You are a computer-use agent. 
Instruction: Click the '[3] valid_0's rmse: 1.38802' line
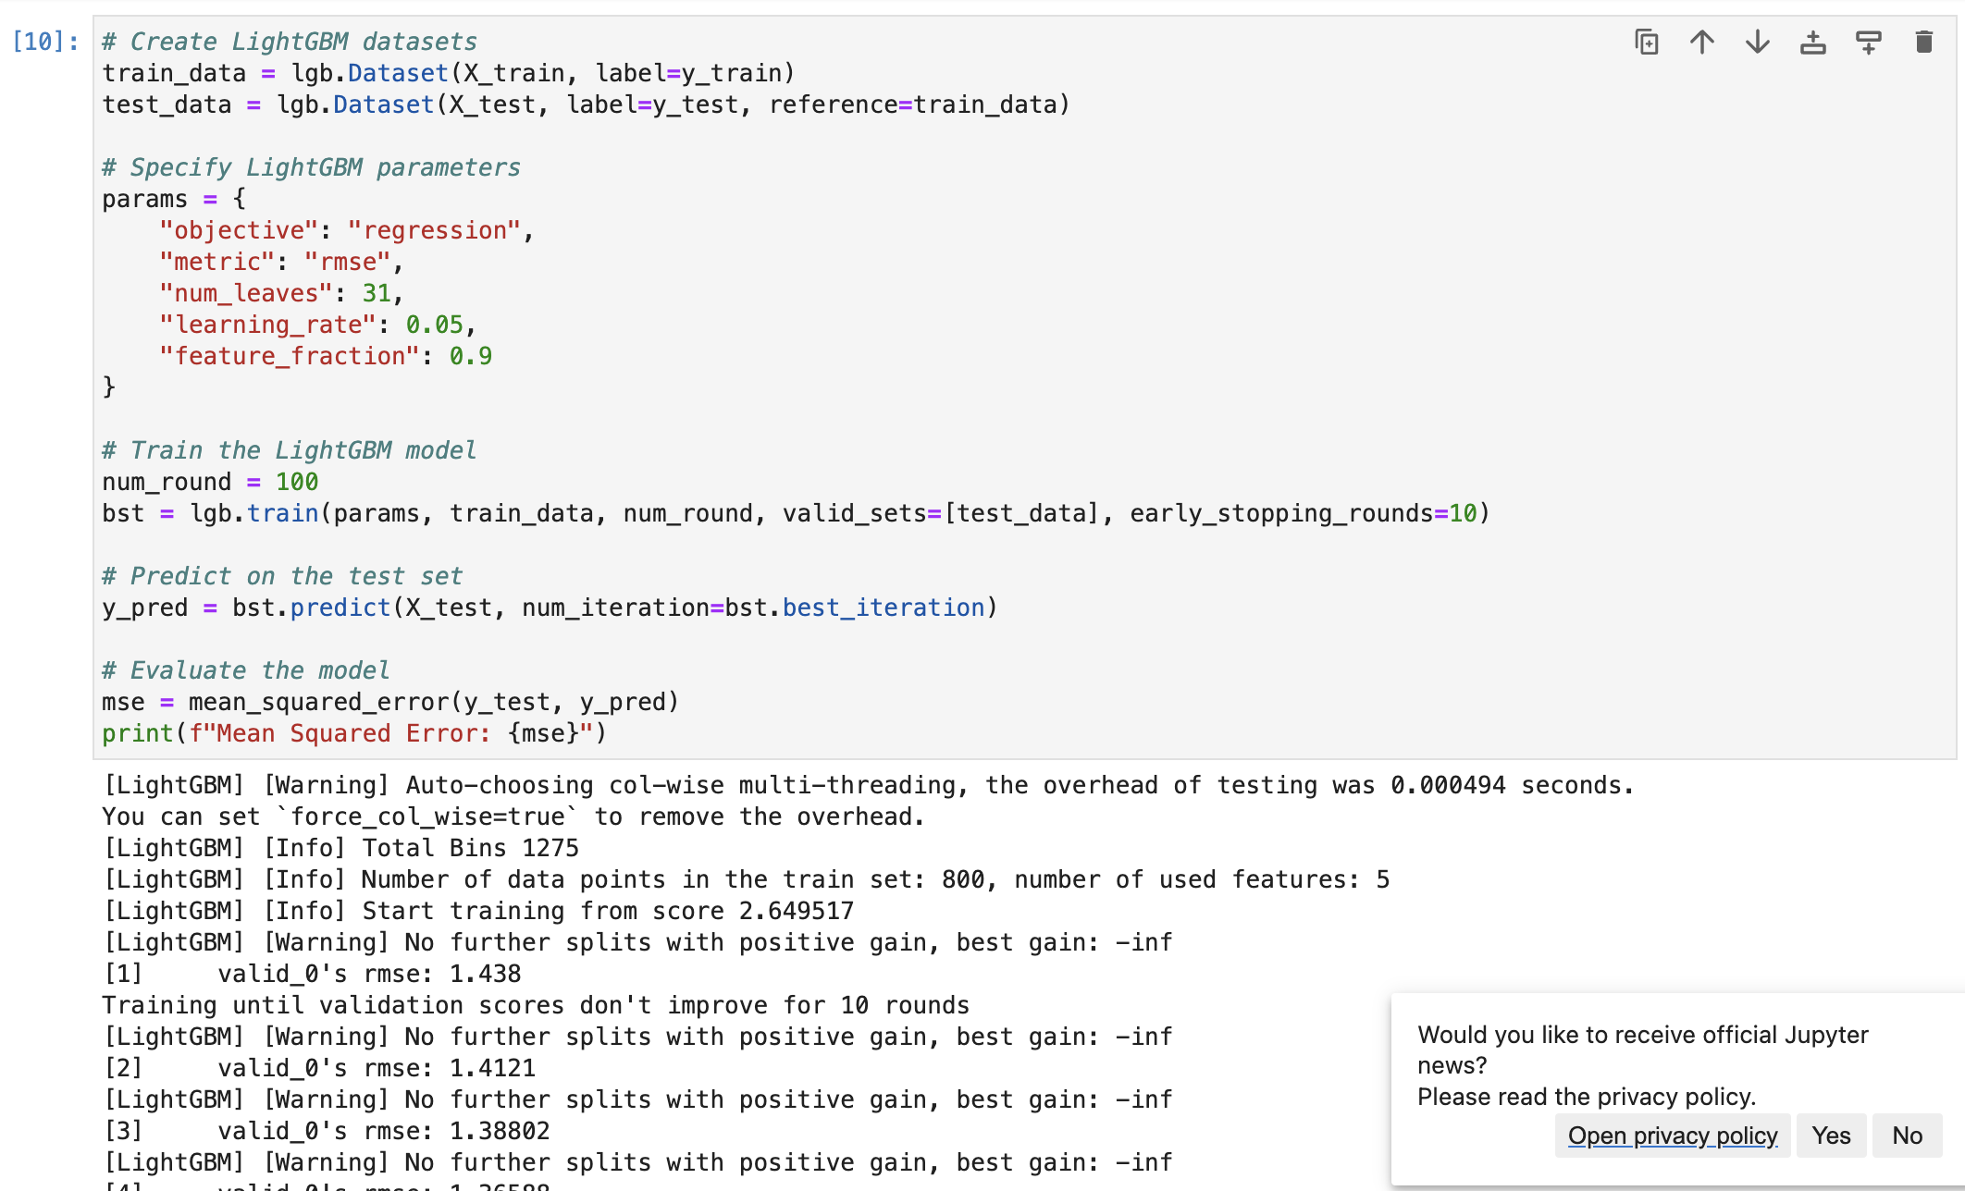click(327, 1131)
